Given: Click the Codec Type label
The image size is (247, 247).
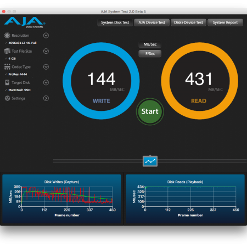Looking at the screenshot, I should click(21, 67).
